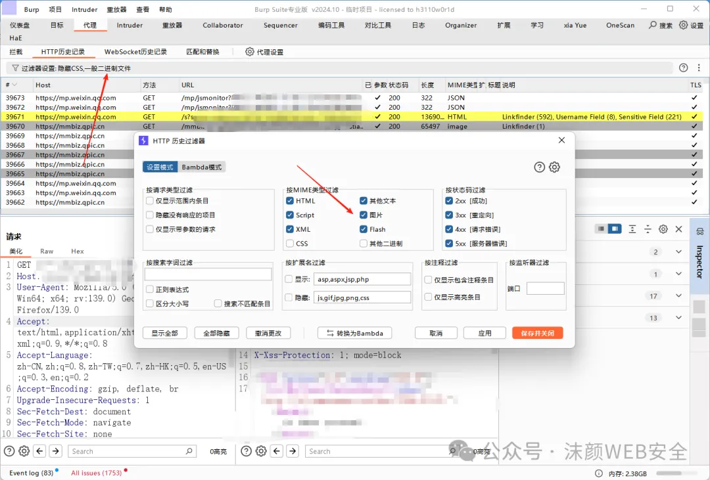Switch to Intruder main tab

click(130, 26)
